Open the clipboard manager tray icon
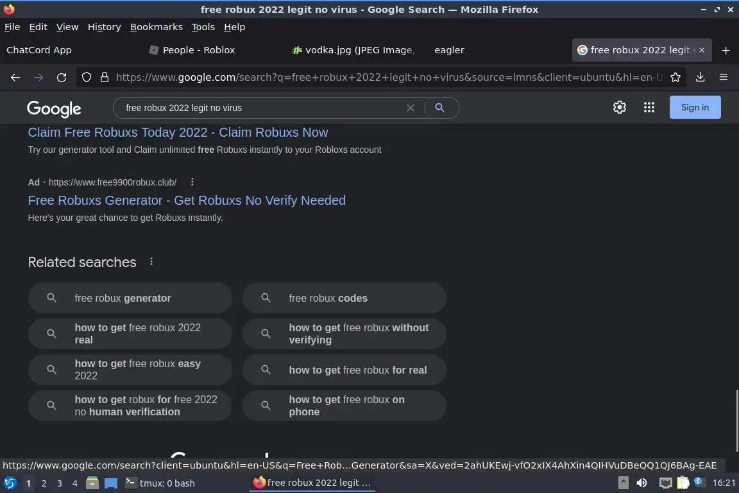The image size is (739, 493). (683, 483)
